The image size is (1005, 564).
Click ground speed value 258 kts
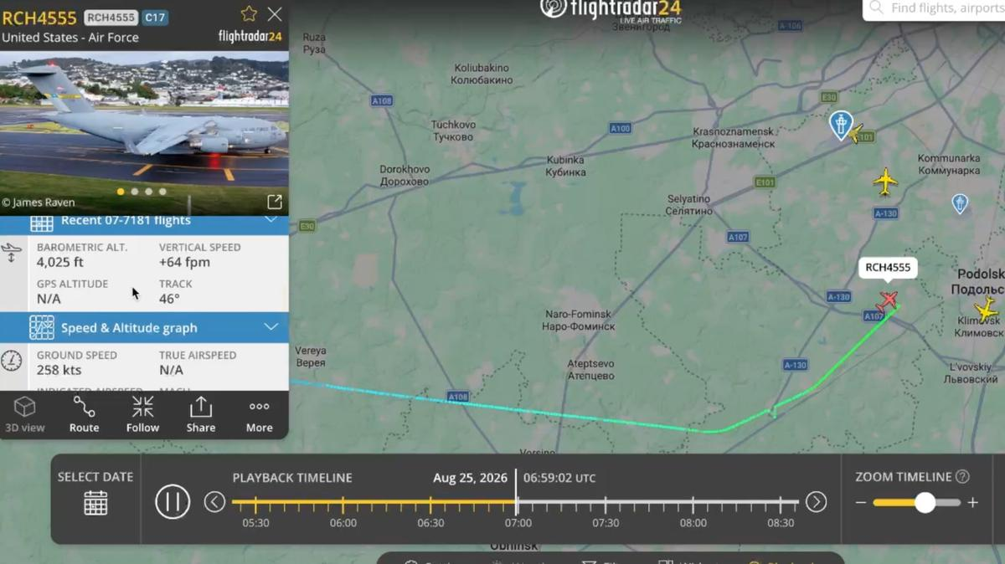59,370
